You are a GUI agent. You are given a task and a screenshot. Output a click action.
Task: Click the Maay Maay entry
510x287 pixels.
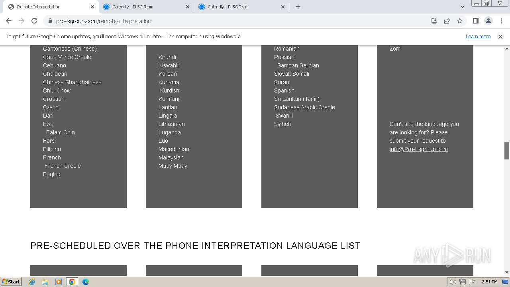pos(173,166)
